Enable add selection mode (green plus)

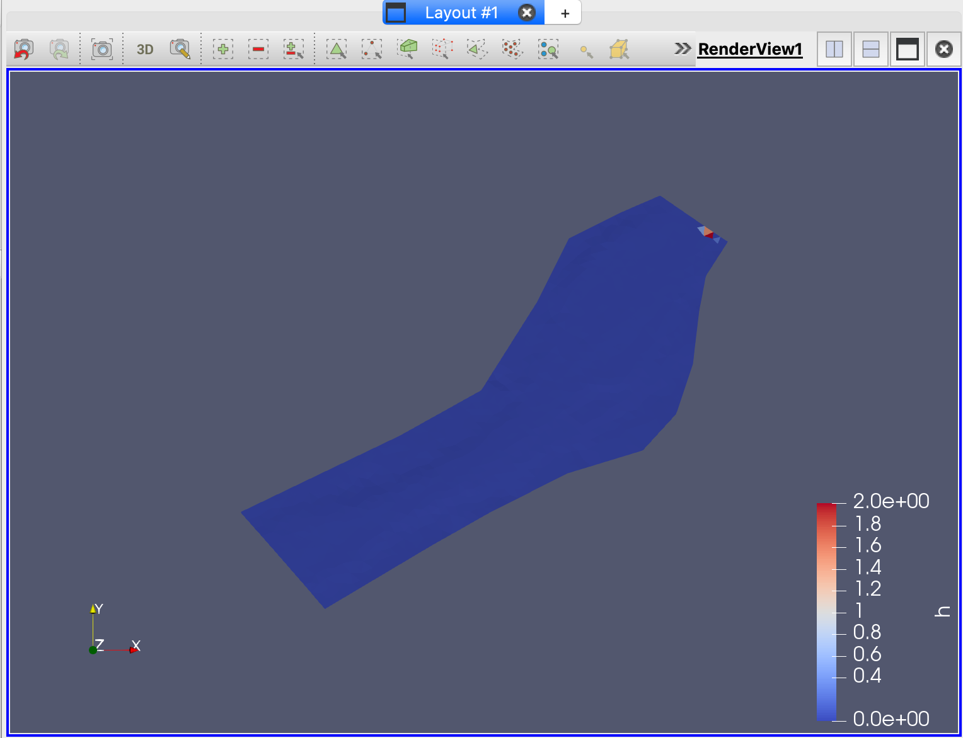[222, 49]
